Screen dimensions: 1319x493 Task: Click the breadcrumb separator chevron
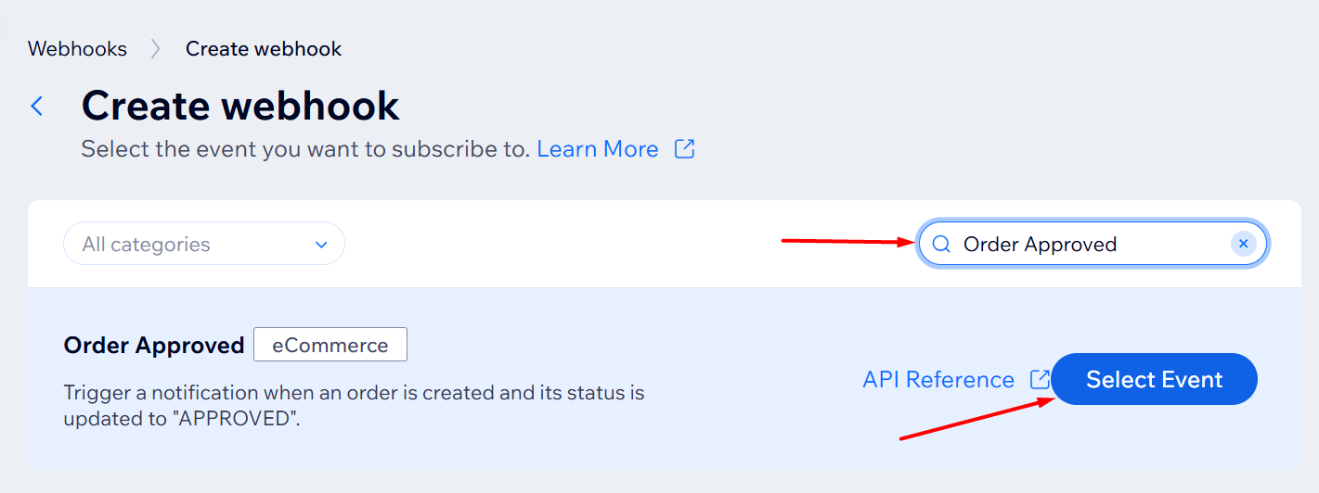[x=156, y=49]
